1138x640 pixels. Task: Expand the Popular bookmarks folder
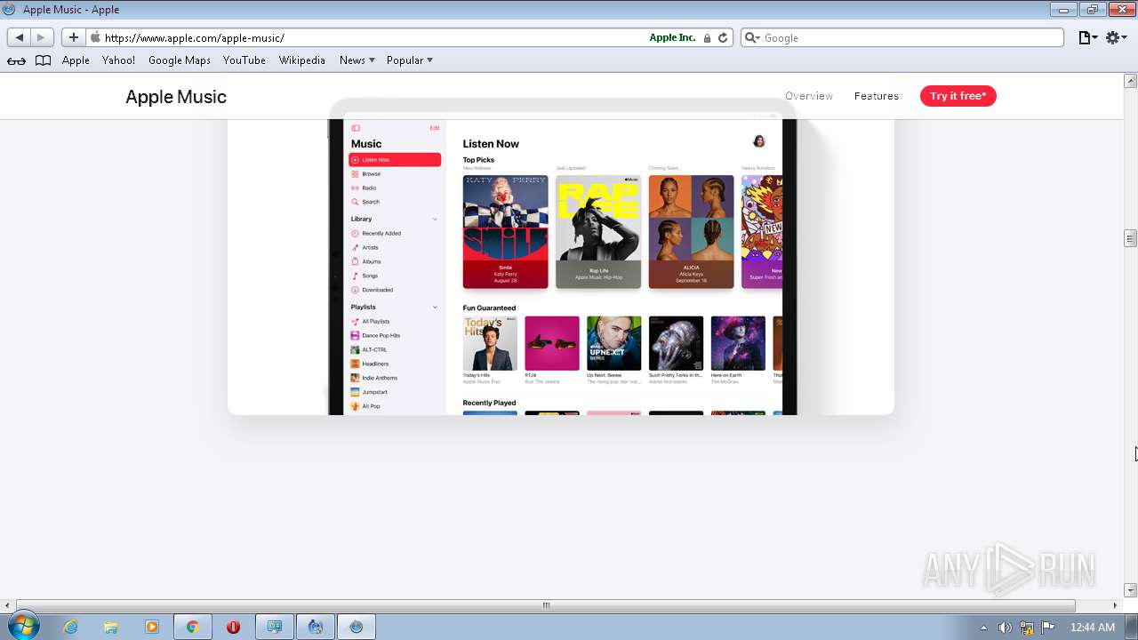pos(409,60)
